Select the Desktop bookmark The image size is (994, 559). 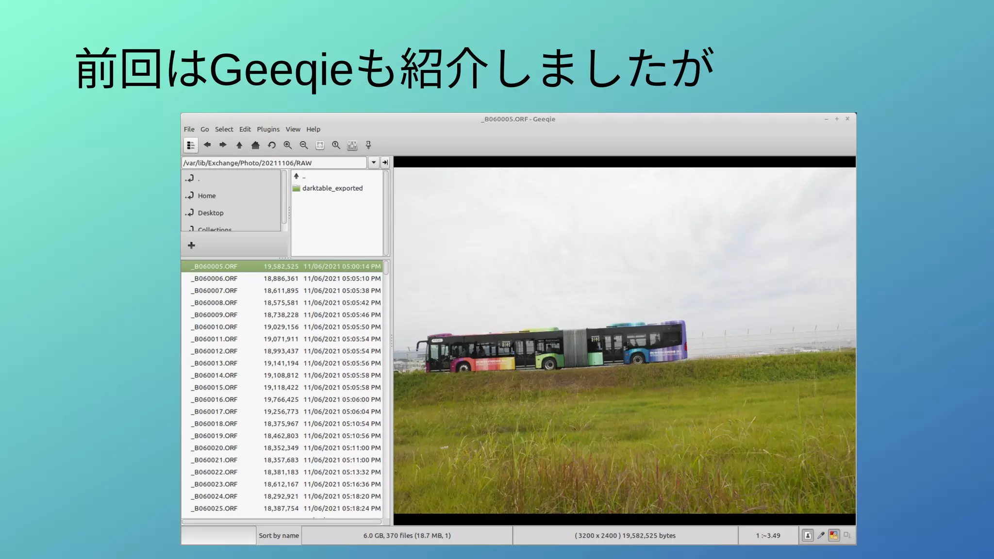coord(231,213)
